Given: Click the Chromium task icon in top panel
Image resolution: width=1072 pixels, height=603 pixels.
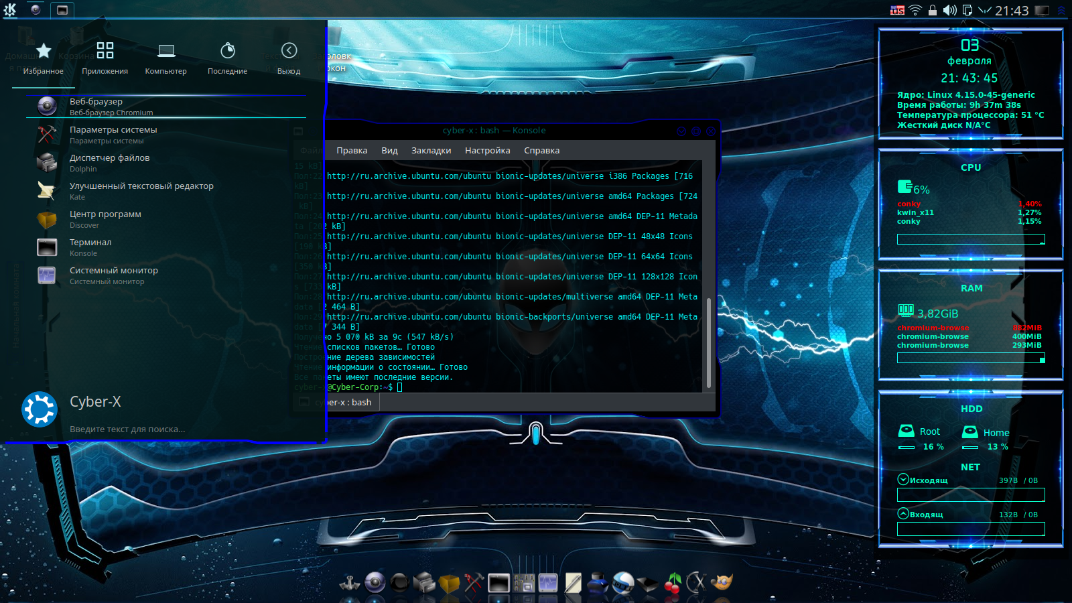Looking at the screenshot, I should [x=36, y=9].
